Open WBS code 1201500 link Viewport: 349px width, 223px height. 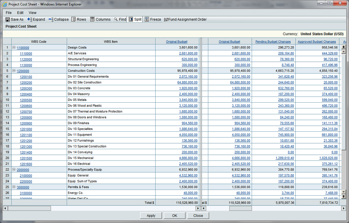click(x=26, y=158)
